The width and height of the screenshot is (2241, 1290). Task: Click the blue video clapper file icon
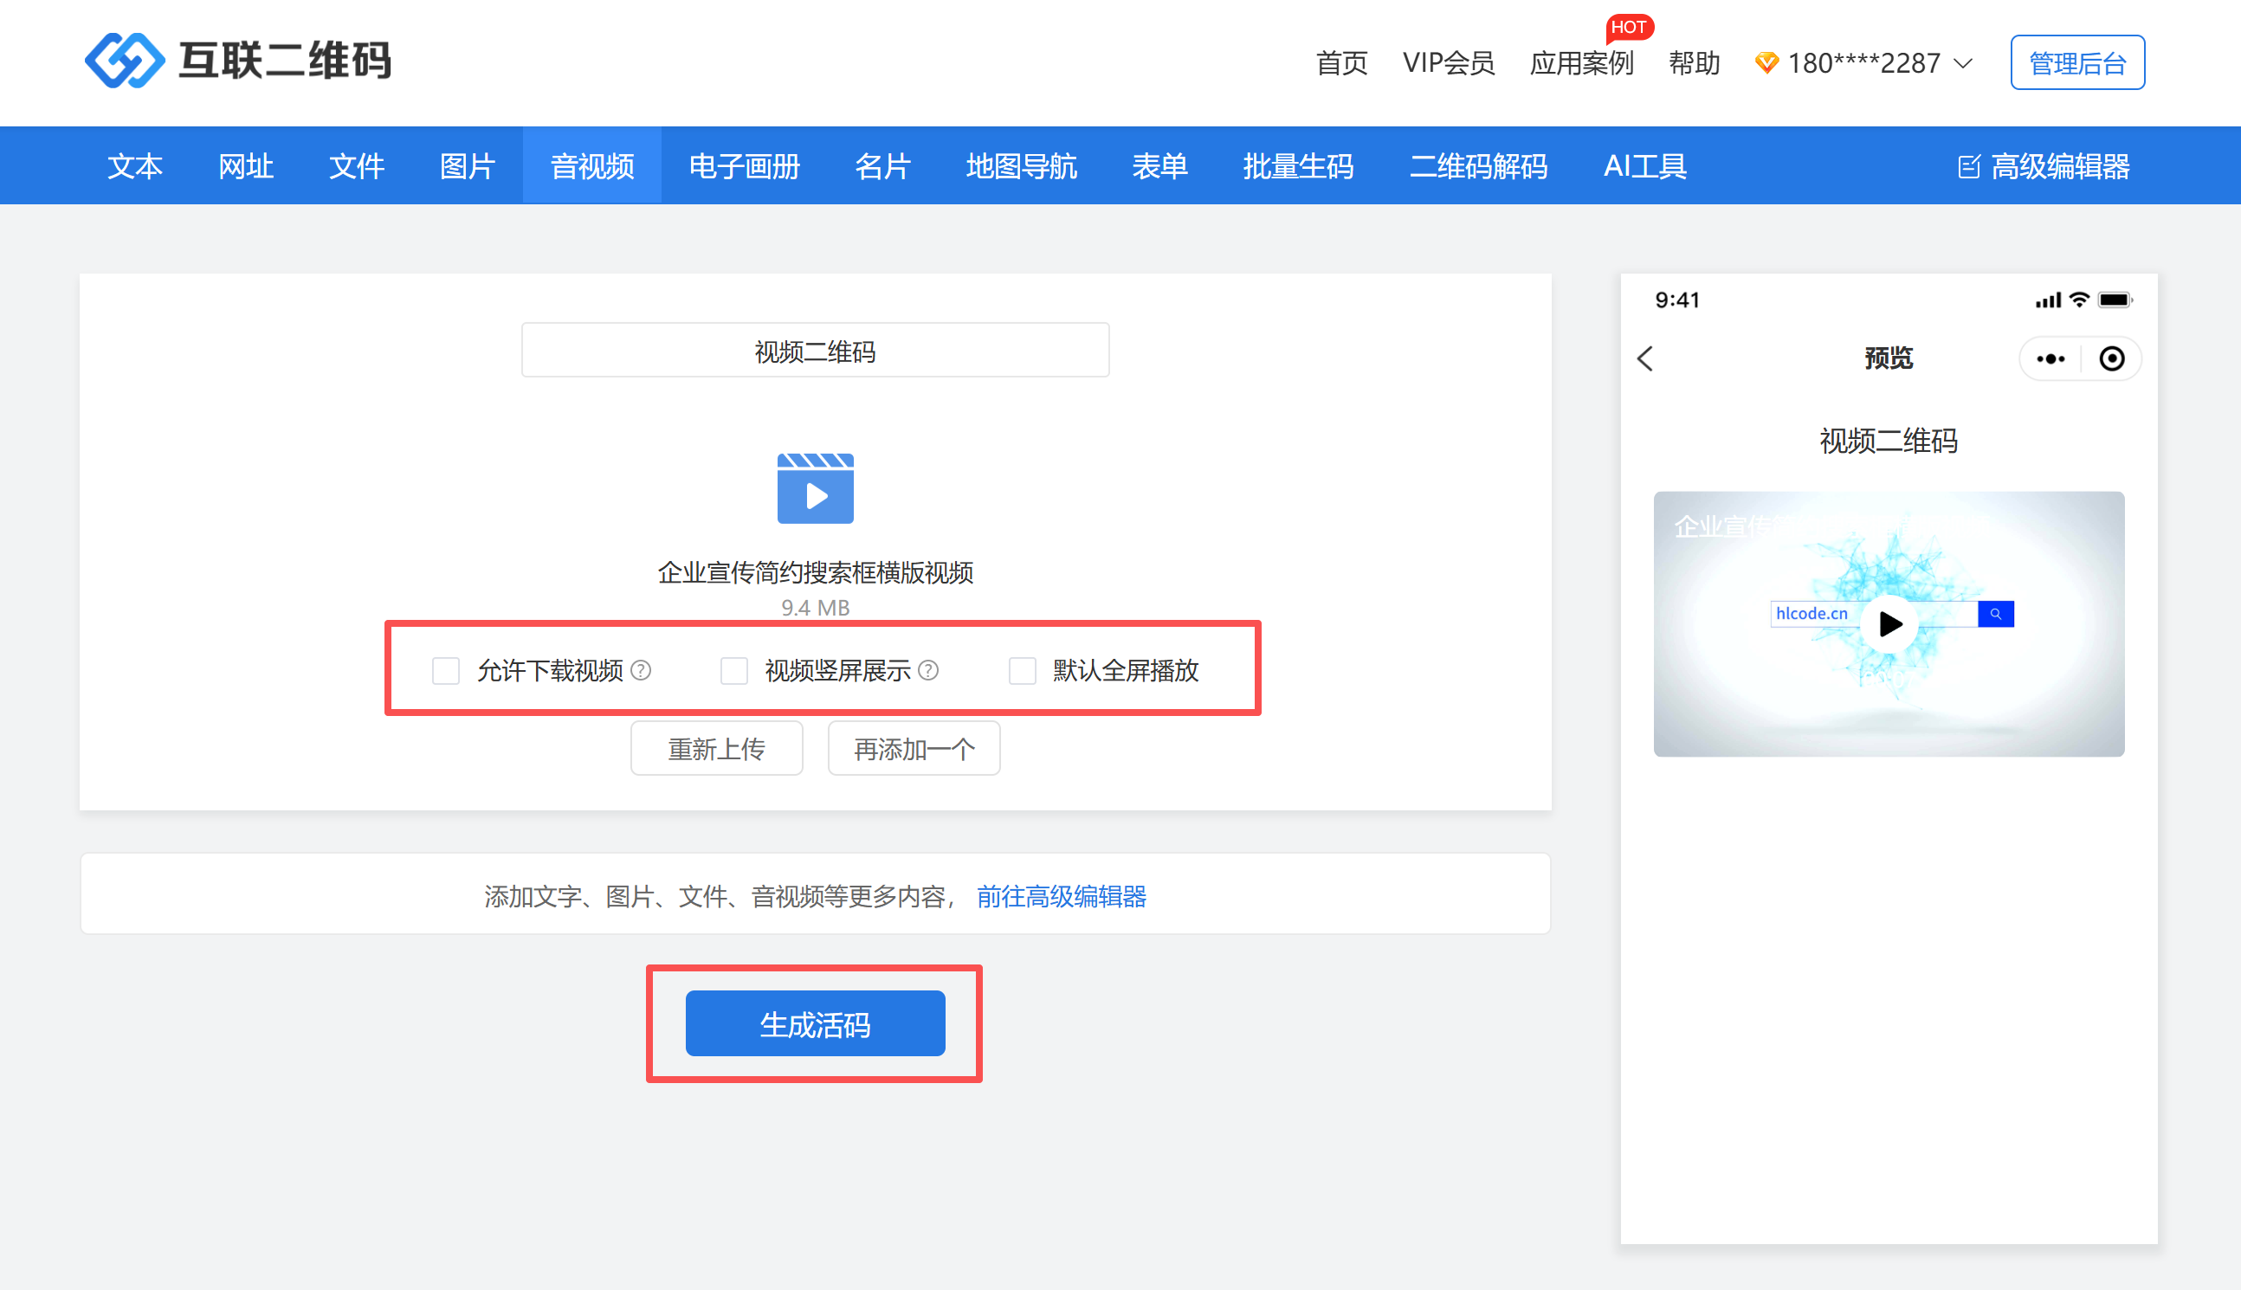tap(815, 488)
